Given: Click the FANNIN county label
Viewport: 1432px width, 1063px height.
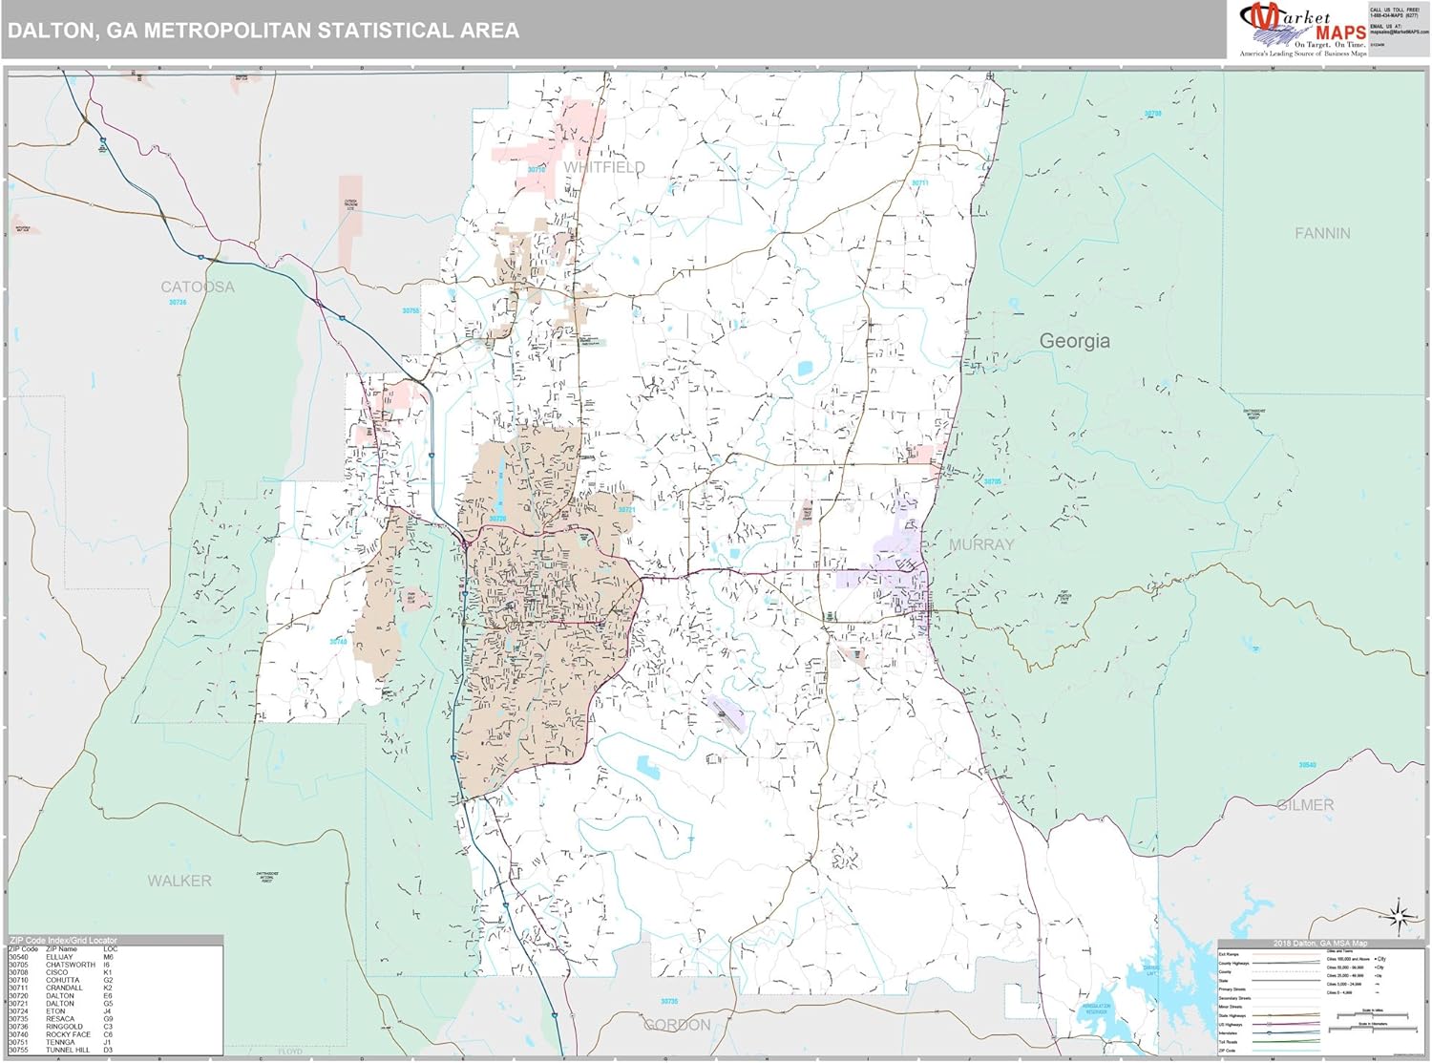Looking at the screenshot, I should point(1322,233).
